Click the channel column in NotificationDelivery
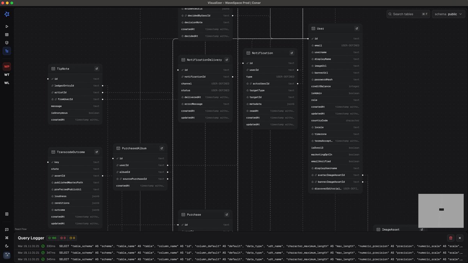 click(x=206, y=84)
